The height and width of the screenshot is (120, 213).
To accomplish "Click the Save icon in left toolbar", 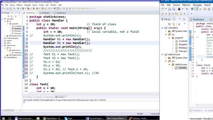I will (7, 8).
